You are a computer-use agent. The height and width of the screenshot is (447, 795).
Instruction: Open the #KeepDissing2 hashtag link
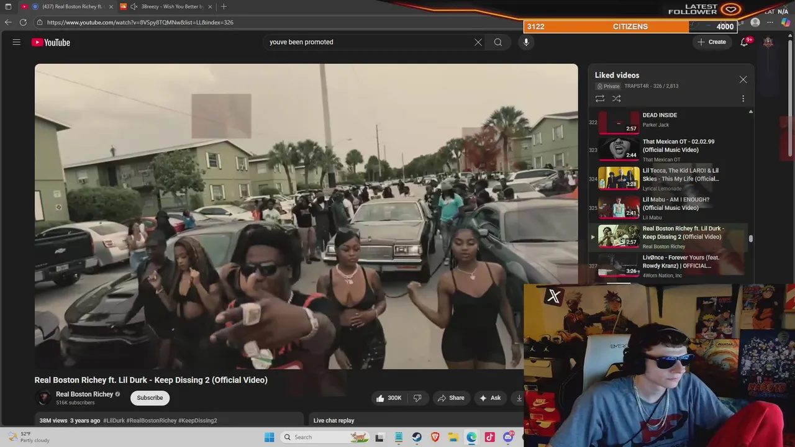coord(198,420)
